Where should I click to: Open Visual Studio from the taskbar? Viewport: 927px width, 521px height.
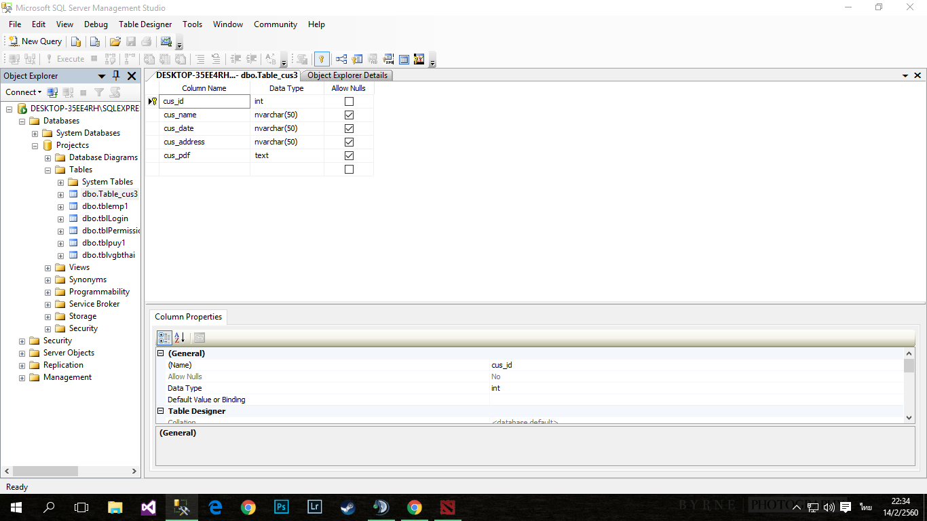[x=149, y=507]
